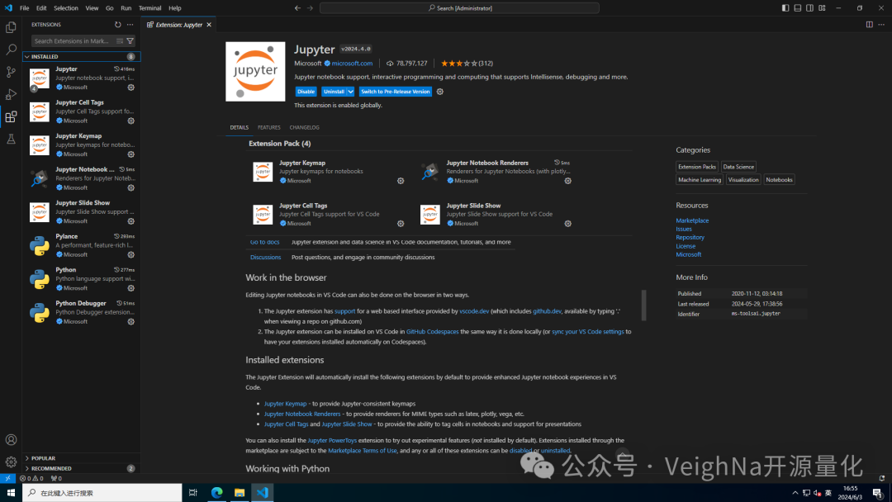Toggle the secondary side bar visibility
This screenshot has width=892, height=502.
809,8
